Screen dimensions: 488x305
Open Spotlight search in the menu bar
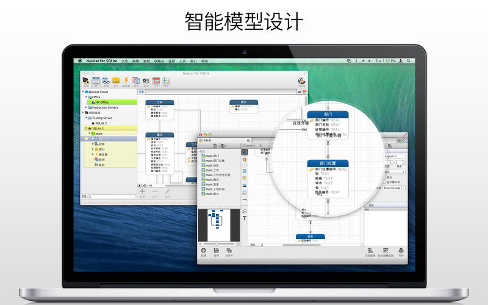pyautogui.click(x=409, y=60)
